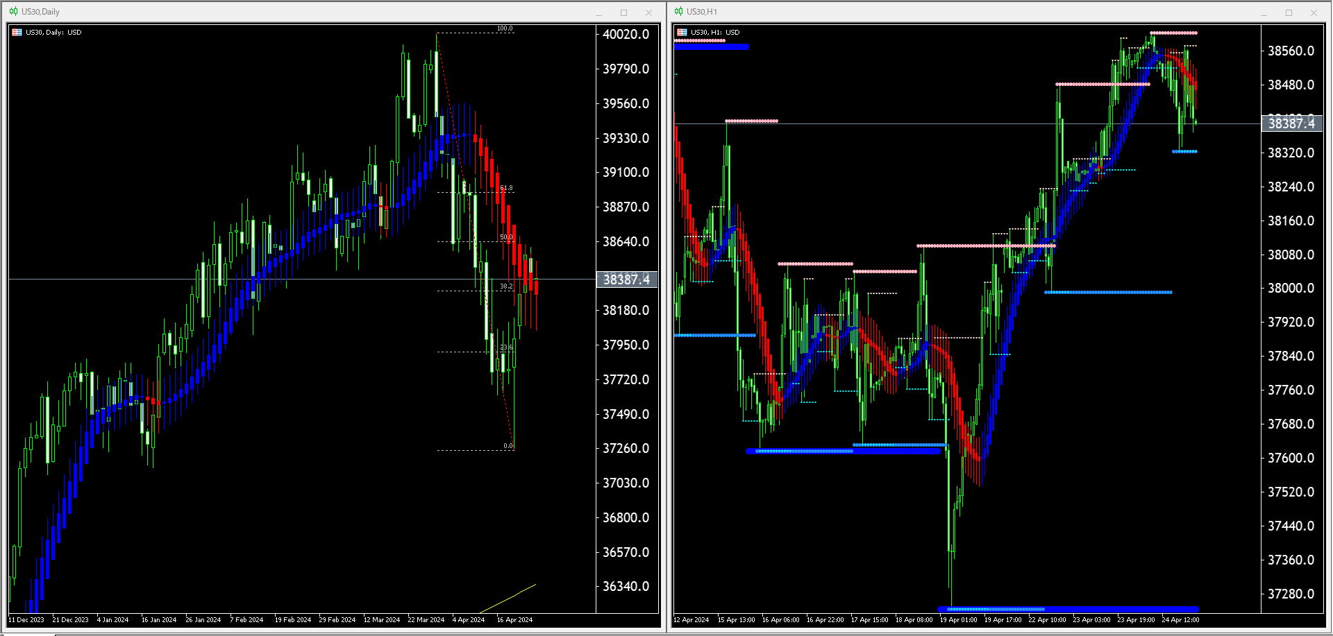Click 38000.0 on the H1 price scale
1333x636 pixels.
tap(1291, 288)
